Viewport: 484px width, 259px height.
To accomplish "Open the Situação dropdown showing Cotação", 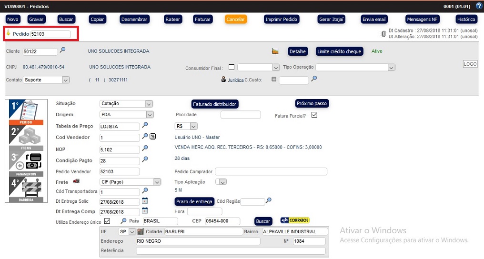I will click(126, 104).
